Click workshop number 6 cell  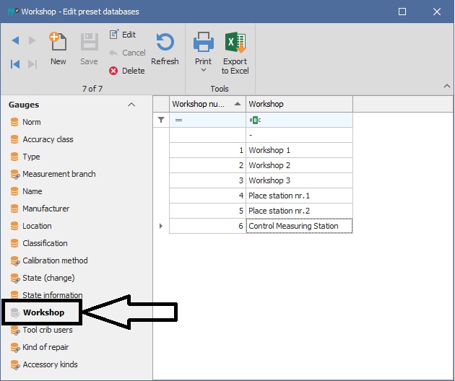(x=207, y=226)
